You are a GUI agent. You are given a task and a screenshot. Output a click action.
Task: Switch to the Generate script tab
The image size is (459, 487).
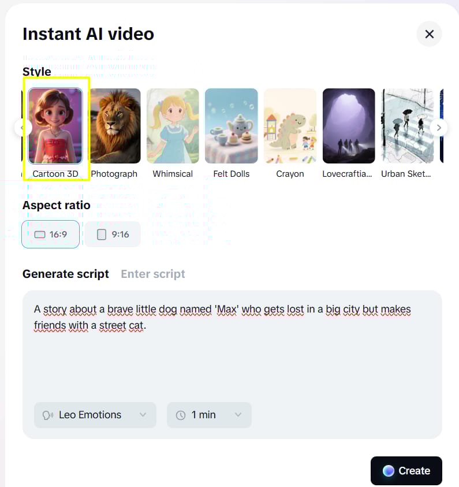(x=65, y=274)
